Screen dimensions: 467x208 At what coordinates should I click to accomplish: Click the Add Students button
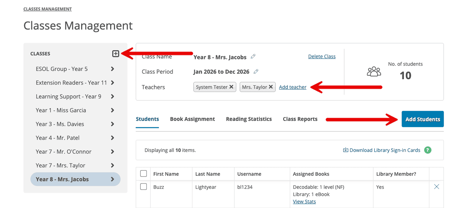[x=423, y=119]
